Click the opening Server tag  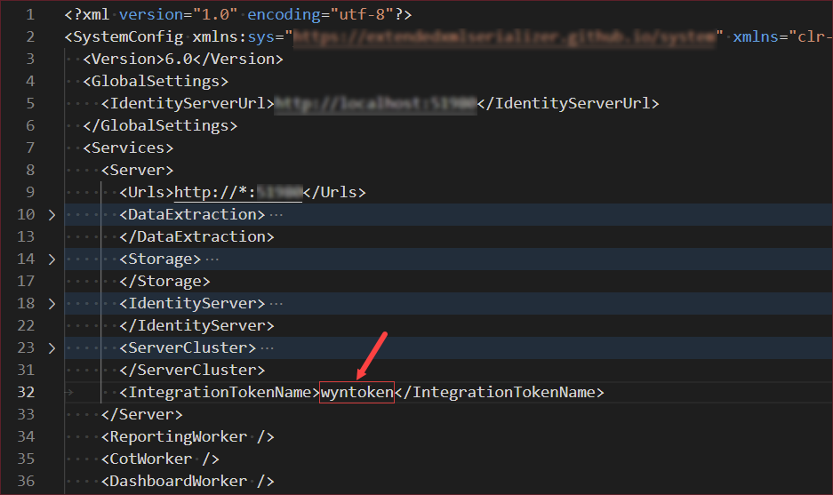[137, 171]
